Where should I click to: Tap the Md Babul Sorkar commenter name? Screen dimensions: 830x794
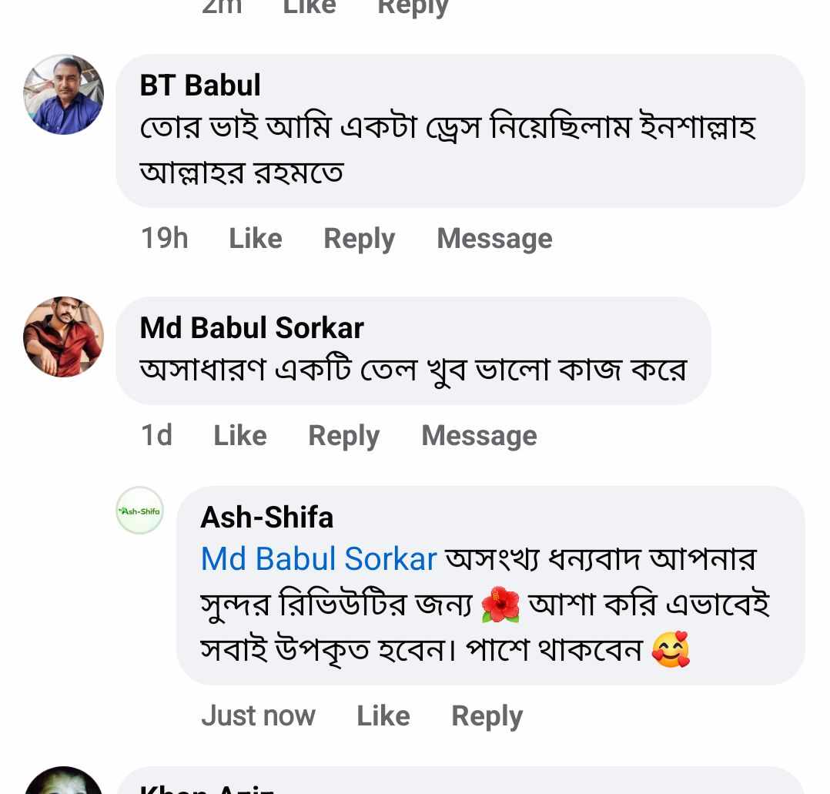click(252, 328)
